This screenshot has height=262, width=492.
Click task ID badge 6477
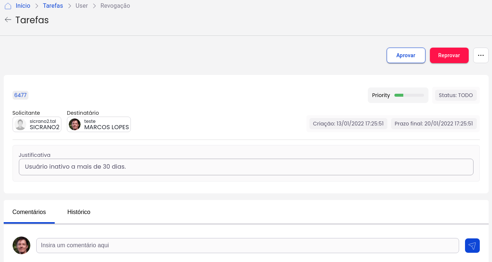[20, 95]
